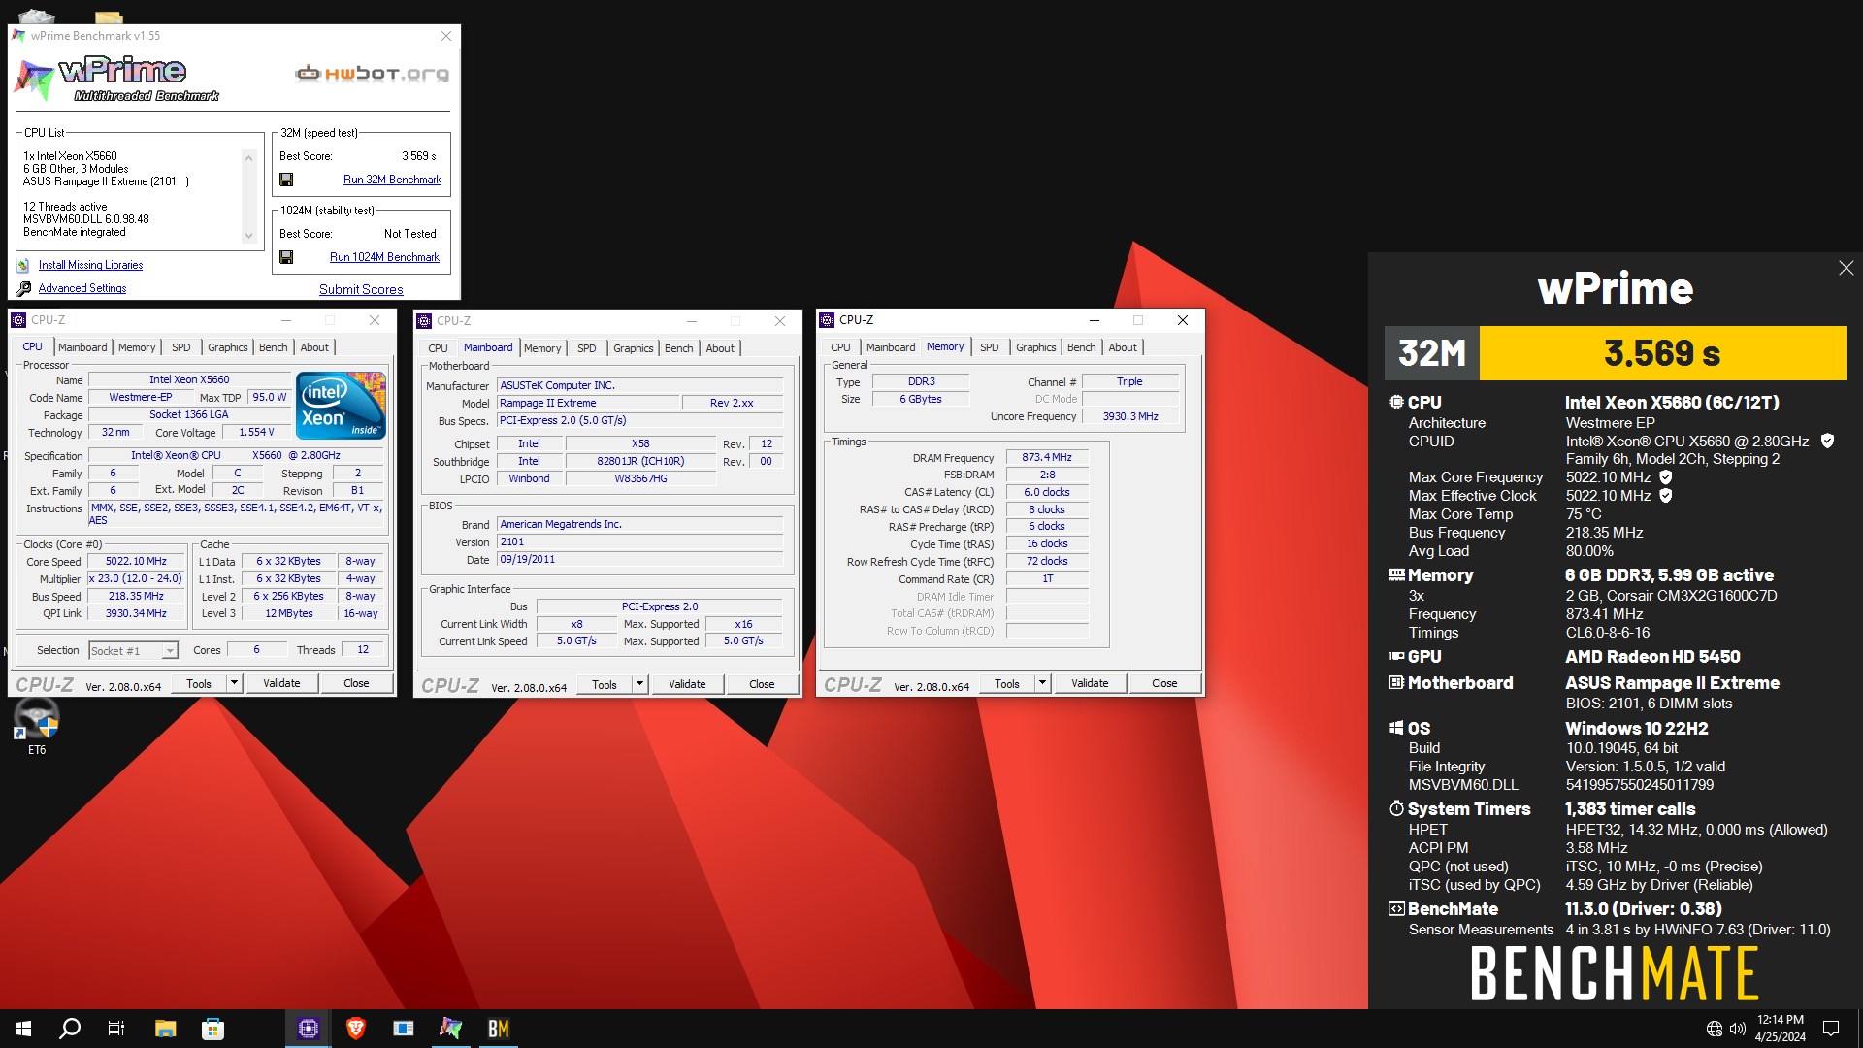Open the Windows Start menu

(x=23, y=1029)
